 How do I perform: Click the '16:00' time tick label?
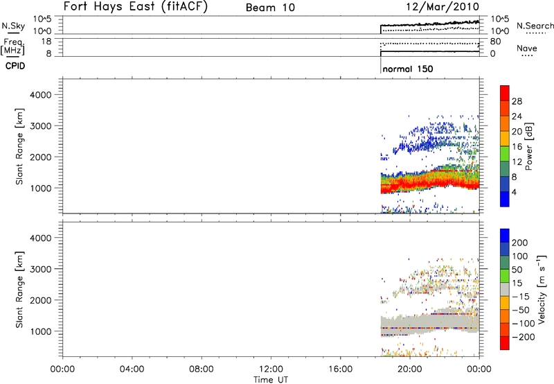(340, 369)
